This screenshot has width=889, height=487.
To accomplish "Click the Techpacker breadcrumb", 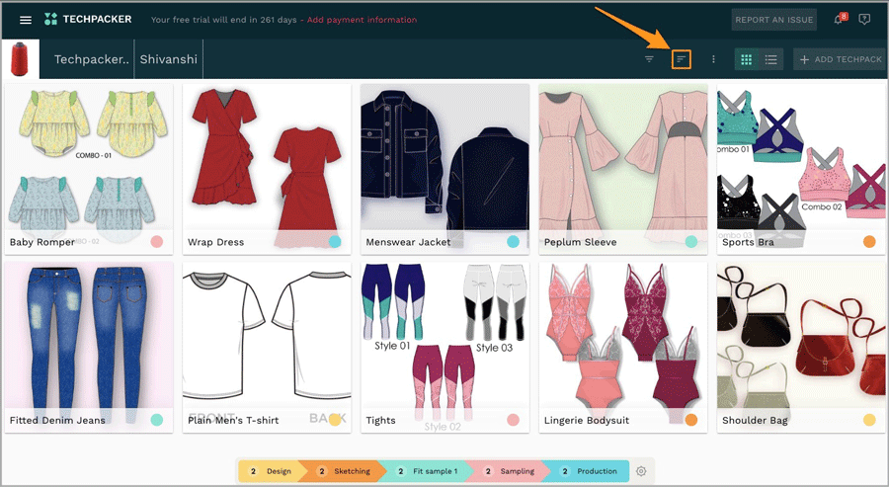I will (91, 59).
